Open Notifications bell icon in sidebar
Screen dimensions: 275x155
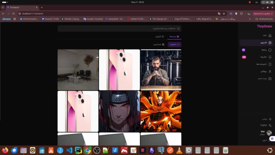coord(270,57)
